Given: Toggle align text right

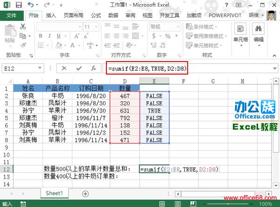Looking at the screenshot, I should click(x=126, y=36).
